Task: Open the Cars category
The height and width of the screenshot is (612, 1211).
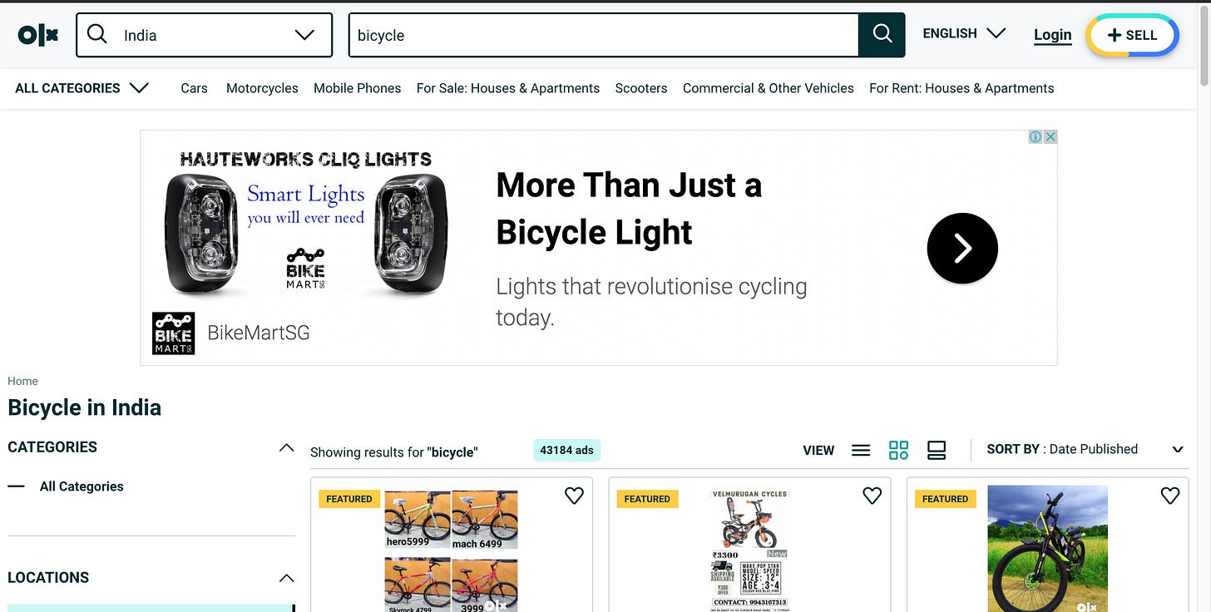Action: tap(194, 88)
